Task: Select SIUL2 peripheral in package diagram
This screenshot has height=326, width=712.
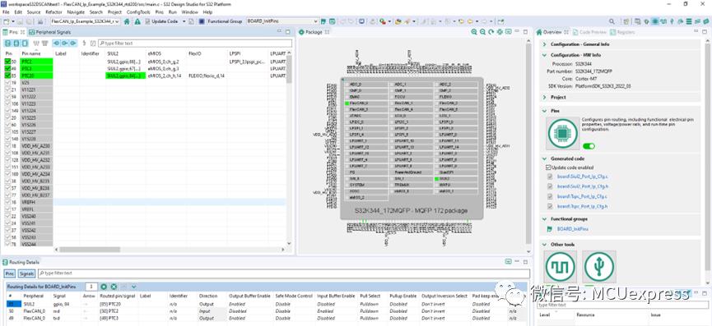Action: pyautogui.click(x=456, y=179)
